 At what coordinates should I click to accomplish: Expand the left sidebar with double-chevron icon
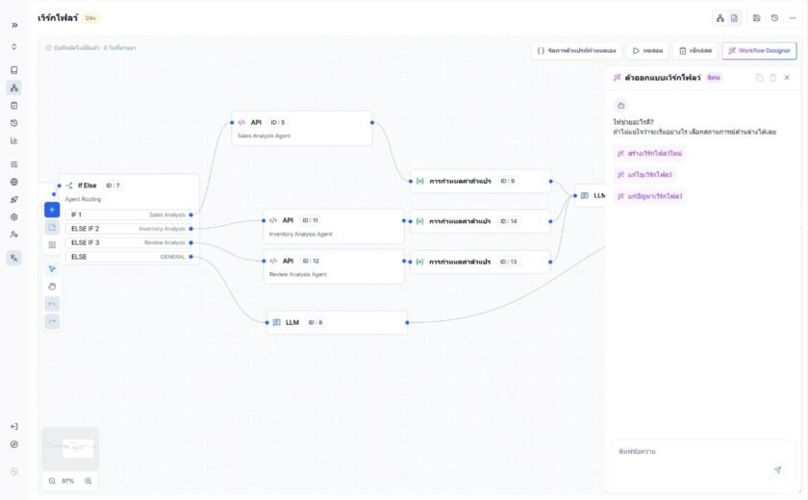tap(14, 25)
